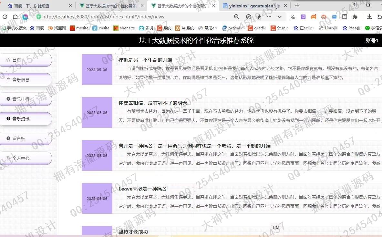Screen dimensions: 382x237
Task: Open the Studio bookmark
Action: point(279,28)
